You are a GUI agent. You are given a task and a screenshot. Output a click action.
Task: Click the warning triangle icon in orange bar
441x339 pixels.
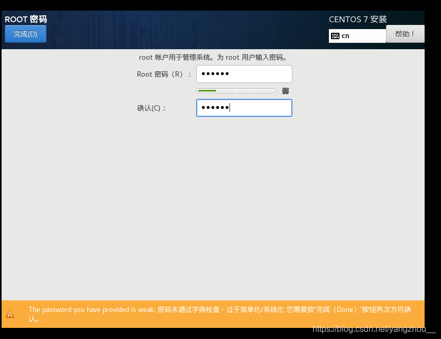(x=10, y=314)
